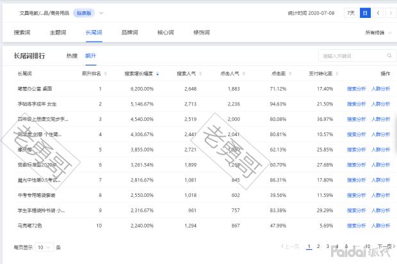The width and height of the screenshot is (397, 264).
Task: Click the search magnifier icon in keyword box
Action: (389, 56)
